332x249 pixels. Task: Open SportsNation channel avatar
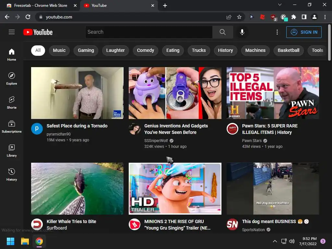pos(232,224)
